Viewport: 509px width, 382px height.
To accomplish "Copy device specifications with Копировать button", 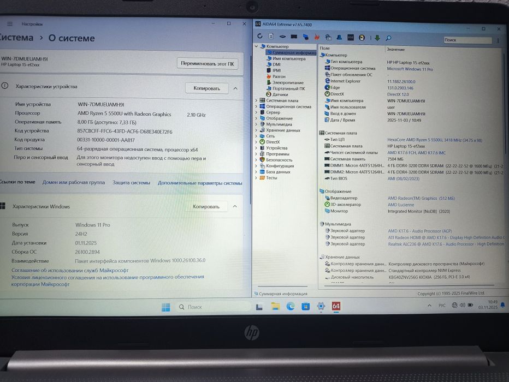I will tap(207, 88).
